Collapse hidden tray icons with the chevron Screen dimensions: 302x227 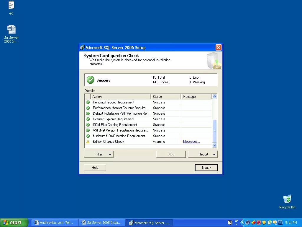(x=243, y=223)
